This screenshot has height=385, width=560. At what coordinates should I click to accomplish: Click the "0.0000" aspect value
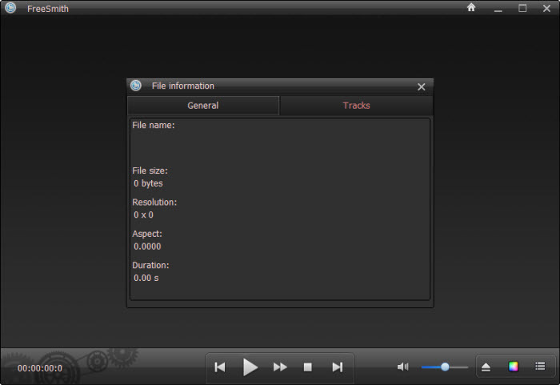coord(147,247)
